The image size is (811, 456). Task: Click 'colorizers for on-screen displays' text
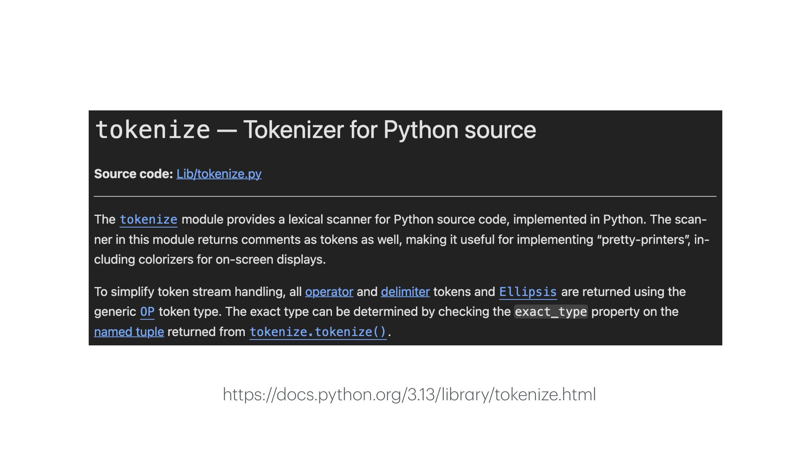pos(232,259)
